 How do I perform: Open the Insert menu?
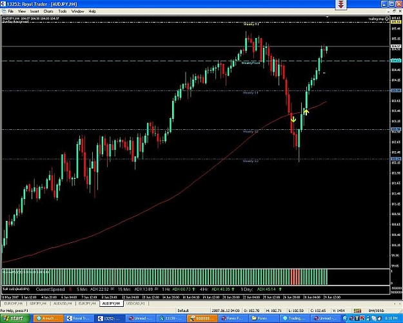[x=34, y=12]
